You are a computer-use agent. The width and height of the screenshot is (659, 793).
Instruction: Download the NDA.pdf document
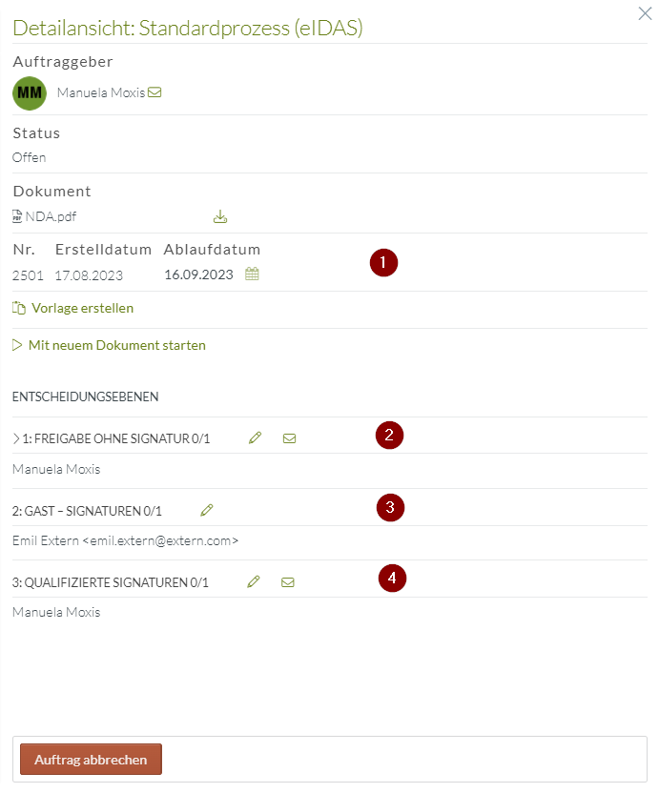tap(220, 216)
